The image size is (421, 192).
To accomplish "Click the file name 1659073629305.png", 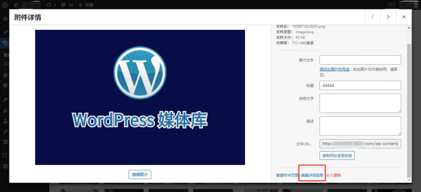I will (x=308, y=27).
